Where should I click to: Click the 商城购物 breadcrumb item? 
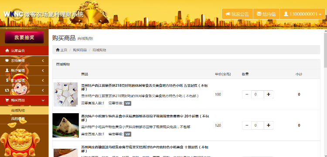[x=99, y=50]
